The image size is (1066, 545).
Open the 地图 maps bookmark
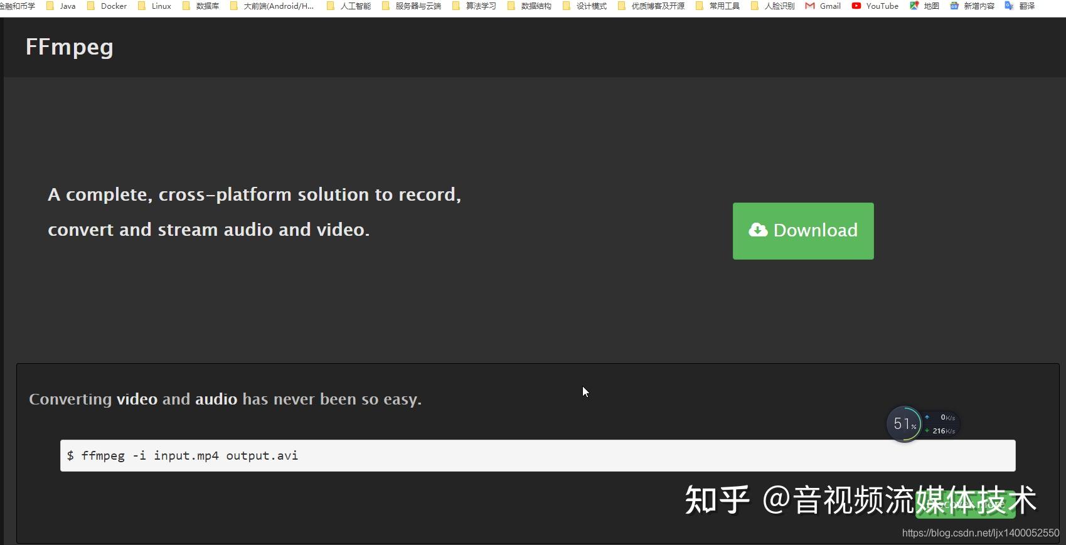(924, 6)
